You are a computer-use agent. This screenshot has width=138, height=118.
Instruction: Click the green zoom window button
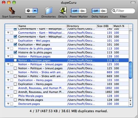(x=14, y=3)
